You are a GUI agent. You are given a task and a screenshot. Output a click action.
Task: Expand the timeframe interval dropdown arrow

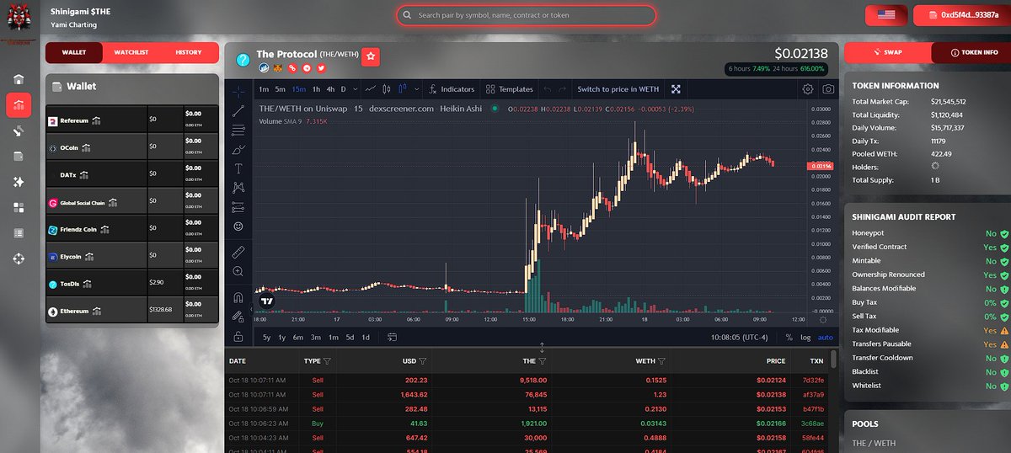pyautogui.click(x=356, y=89)
